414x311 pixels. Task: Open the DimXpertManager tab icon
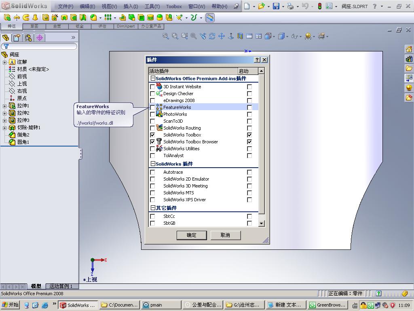(x=40, y=38)
